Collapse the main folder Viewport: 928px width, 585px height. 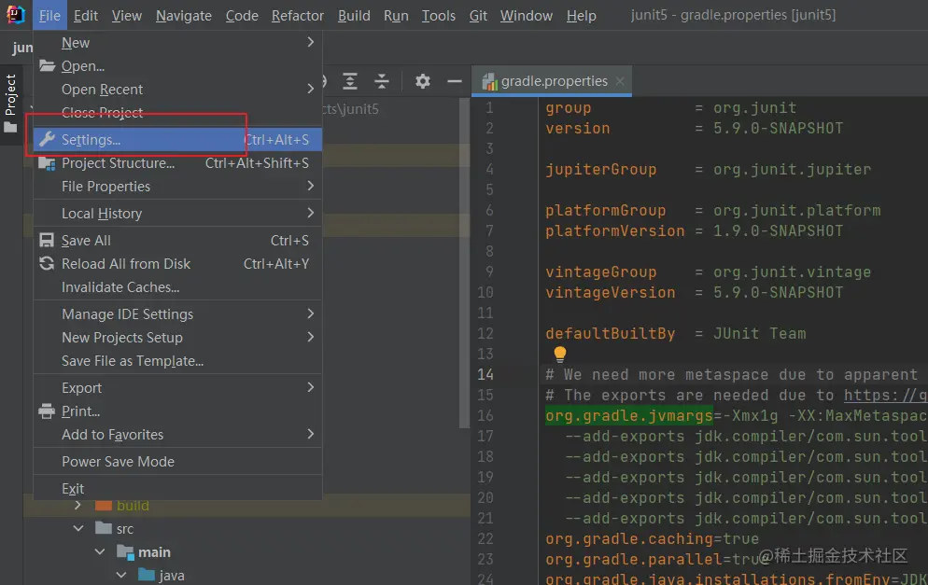[x=100, y=551]
